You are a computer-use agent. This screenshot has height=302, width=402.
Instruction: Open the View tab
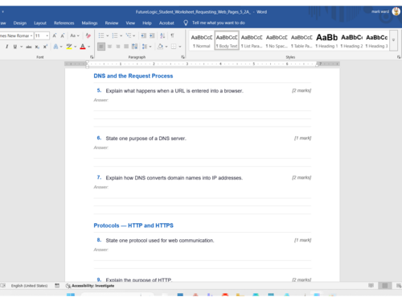(130, 23)
